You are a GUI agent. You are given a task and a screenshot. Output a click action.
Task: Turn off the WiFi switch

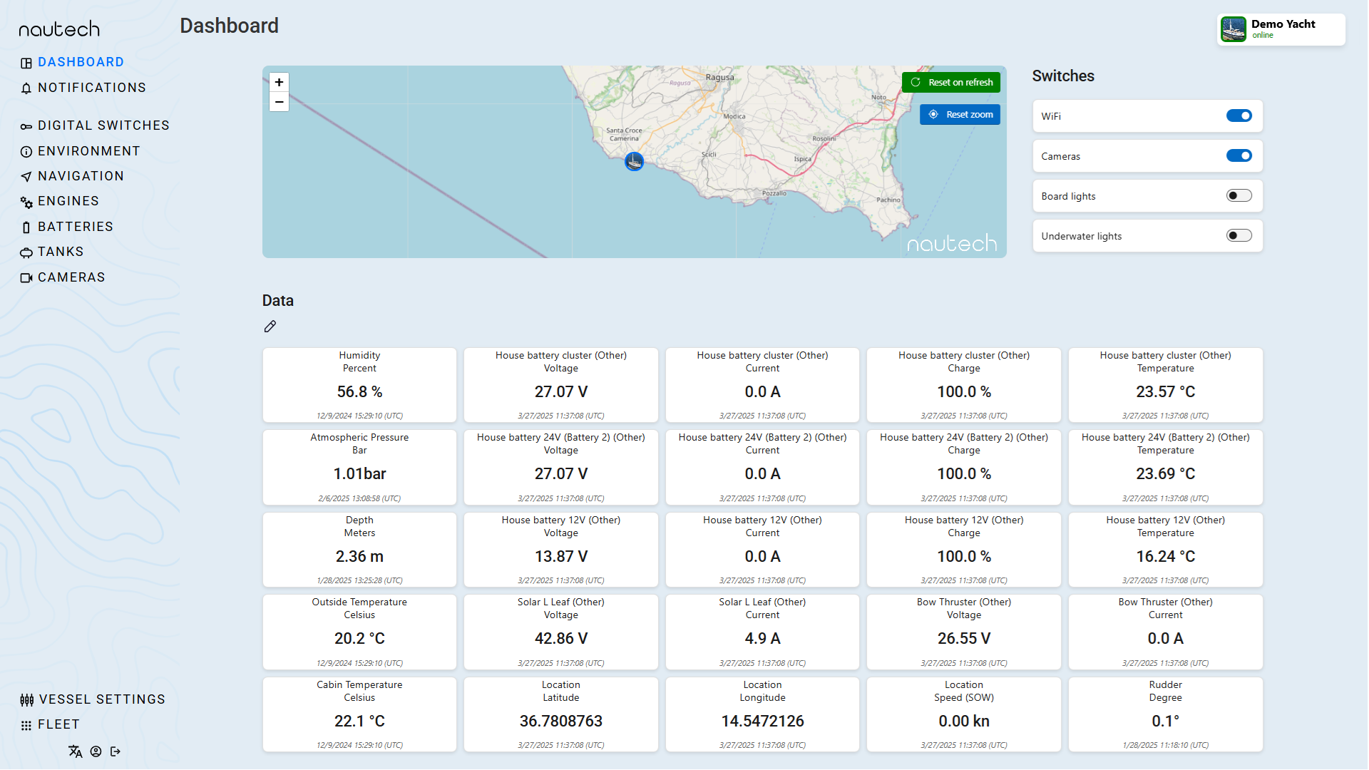[x=1239, y=116]
